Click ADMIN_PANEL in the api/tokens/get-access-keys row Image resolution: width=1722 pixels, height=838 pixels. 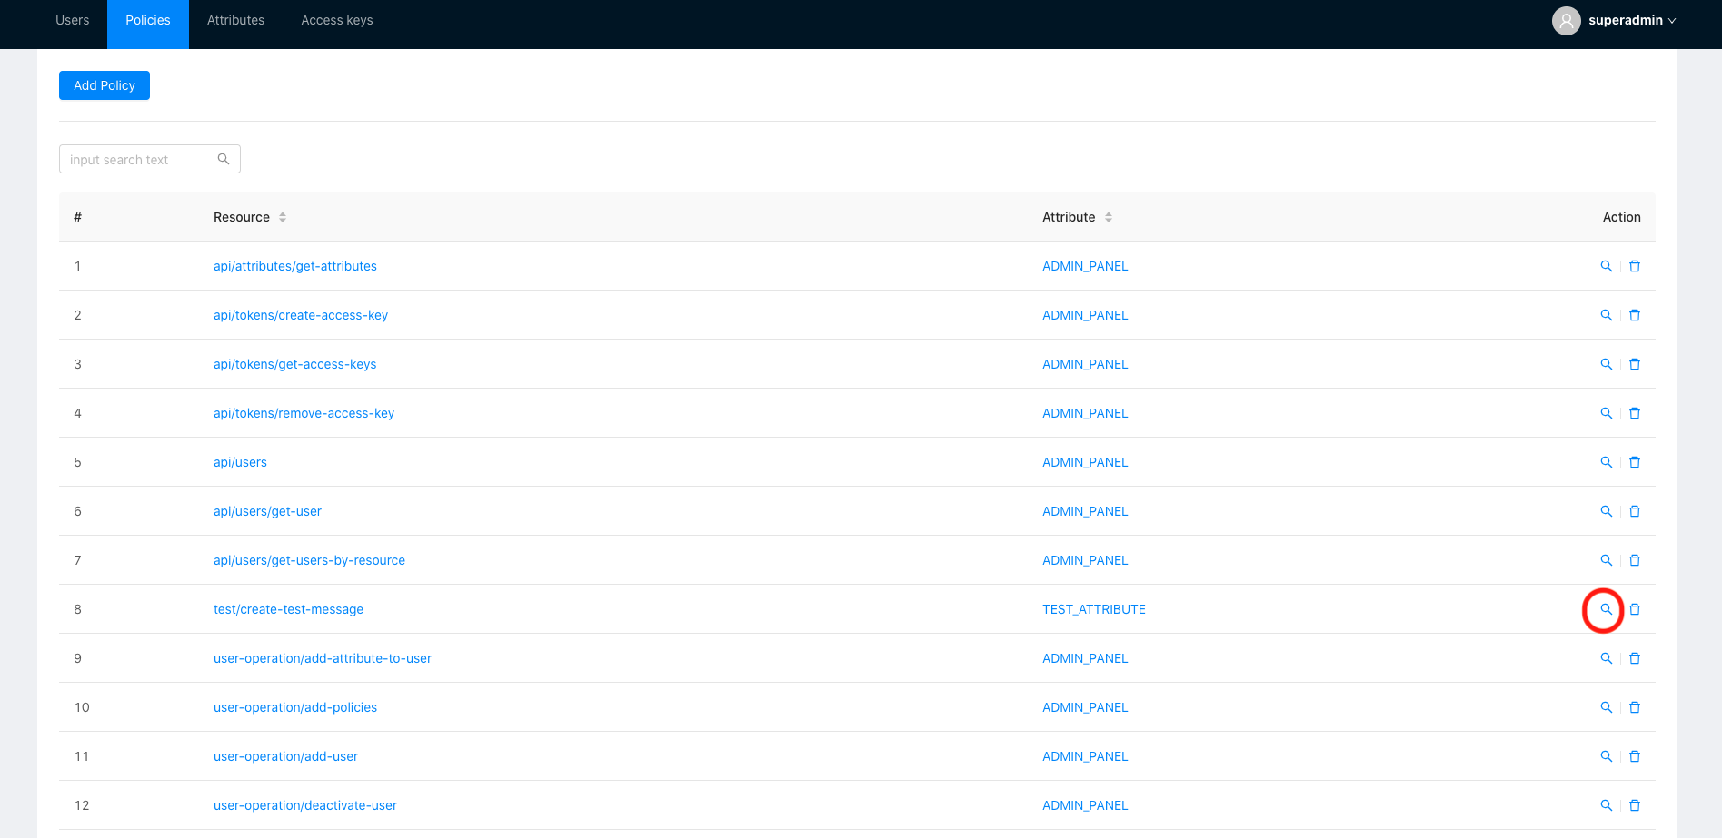pyautogui.click(x=1085, y=364)
